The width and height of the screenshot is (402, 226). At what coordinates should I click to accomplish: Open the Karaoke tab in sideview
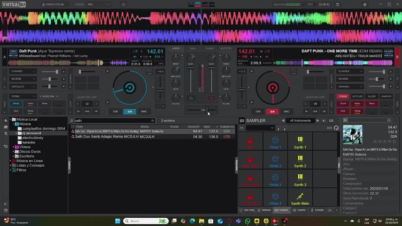click(317, 210)
